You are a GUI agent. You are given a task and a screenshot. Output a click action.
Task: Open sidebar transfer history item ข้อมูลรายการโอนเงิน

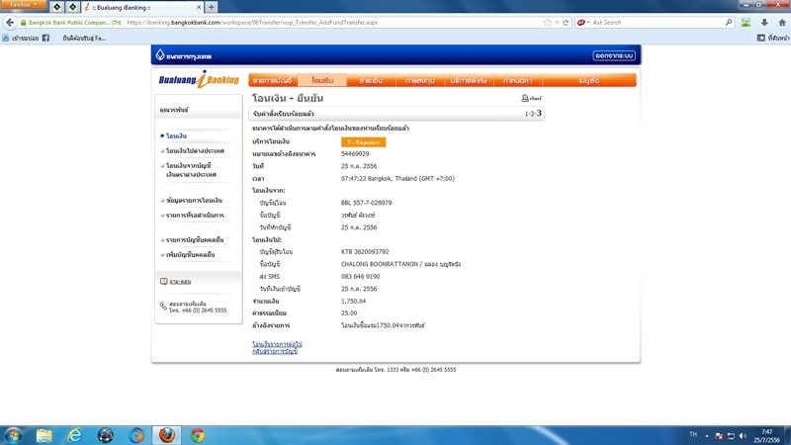coord(194,201)
